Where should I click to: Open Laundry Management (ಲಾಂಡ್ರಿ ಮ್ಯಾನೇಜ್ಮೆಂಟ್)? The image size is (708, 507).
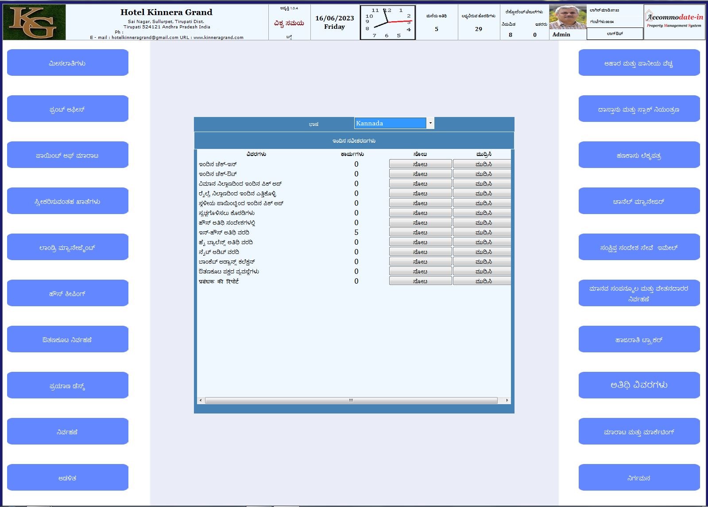click(x=68, y=247)
